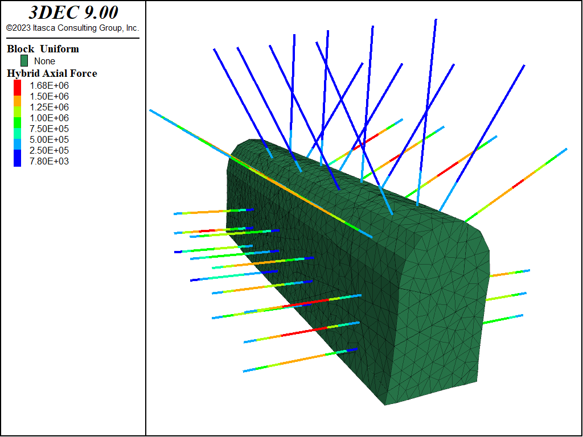
Task: Click the 'None' legend label text
Action: click(x=44, y=61)
